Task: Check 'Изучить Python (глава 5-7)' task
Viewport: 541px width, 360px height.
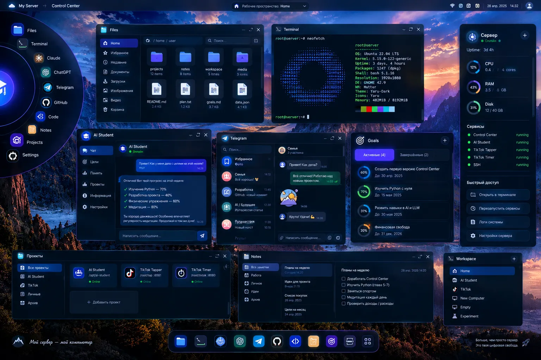Action: tap(343, 285)
